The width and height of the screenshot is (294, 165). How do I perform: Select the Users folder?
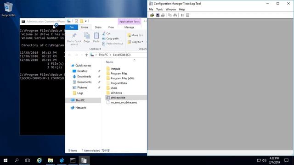pos(113,88)
